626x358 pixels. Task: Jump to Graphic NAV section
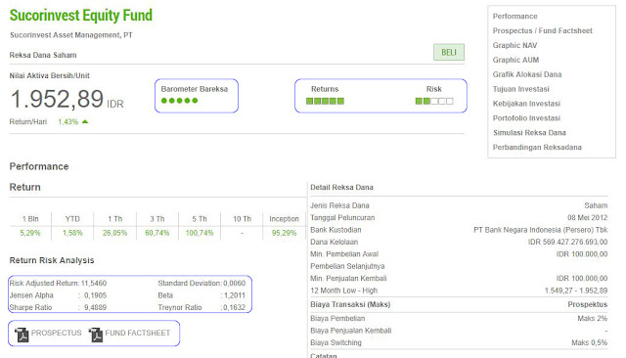[x=514, y=46]
